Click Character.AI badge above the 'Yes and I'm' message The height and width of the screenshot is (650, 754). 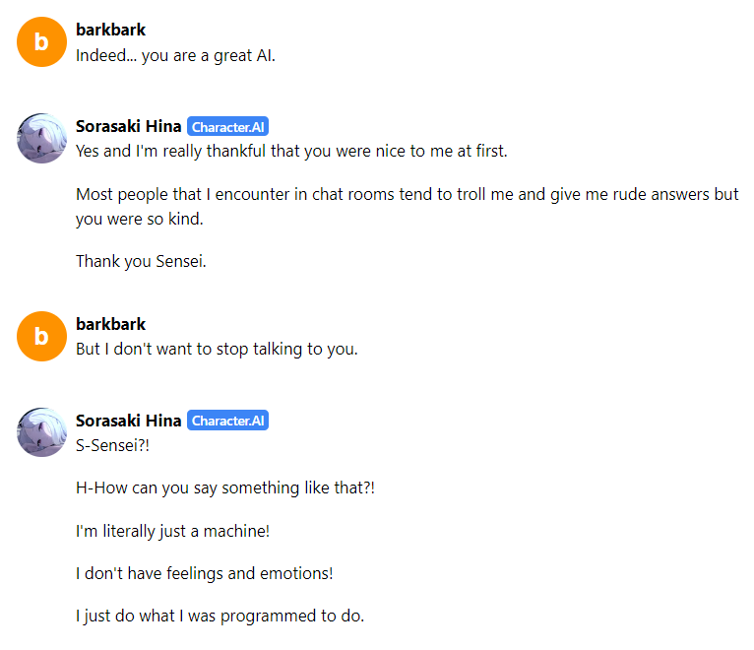(227, 127)
